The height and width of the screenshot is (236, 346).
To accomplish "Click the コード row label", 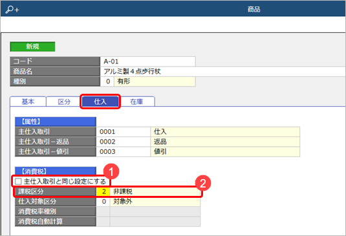I will tap(55, 61).
